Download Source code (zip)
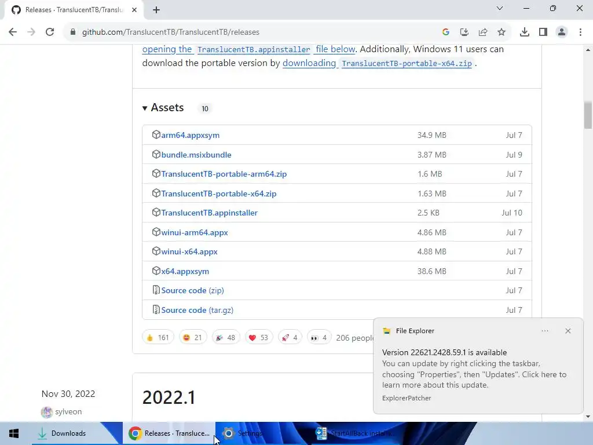 click(x=192, y=290)
